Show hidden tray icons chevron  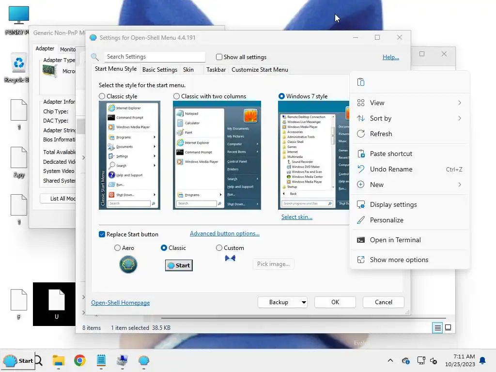[x=390, y=360]
